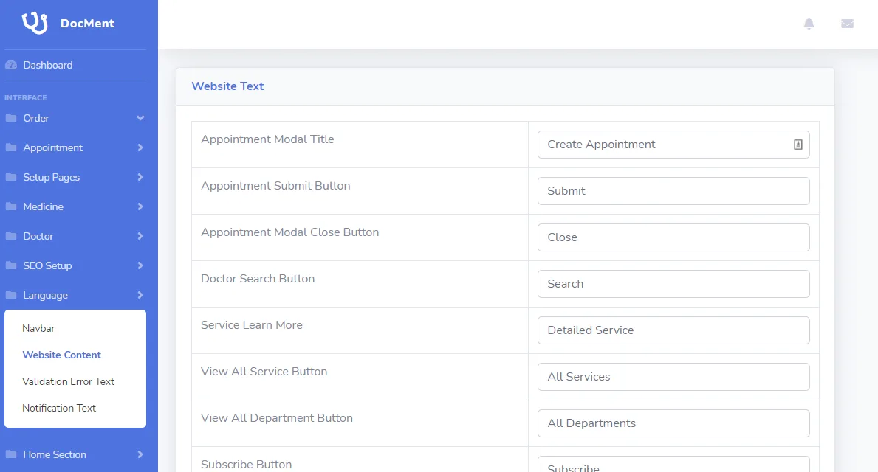This screenshot has width=878, height=472.
Task: Click the DocMent brand name
Action: [87, 24]
